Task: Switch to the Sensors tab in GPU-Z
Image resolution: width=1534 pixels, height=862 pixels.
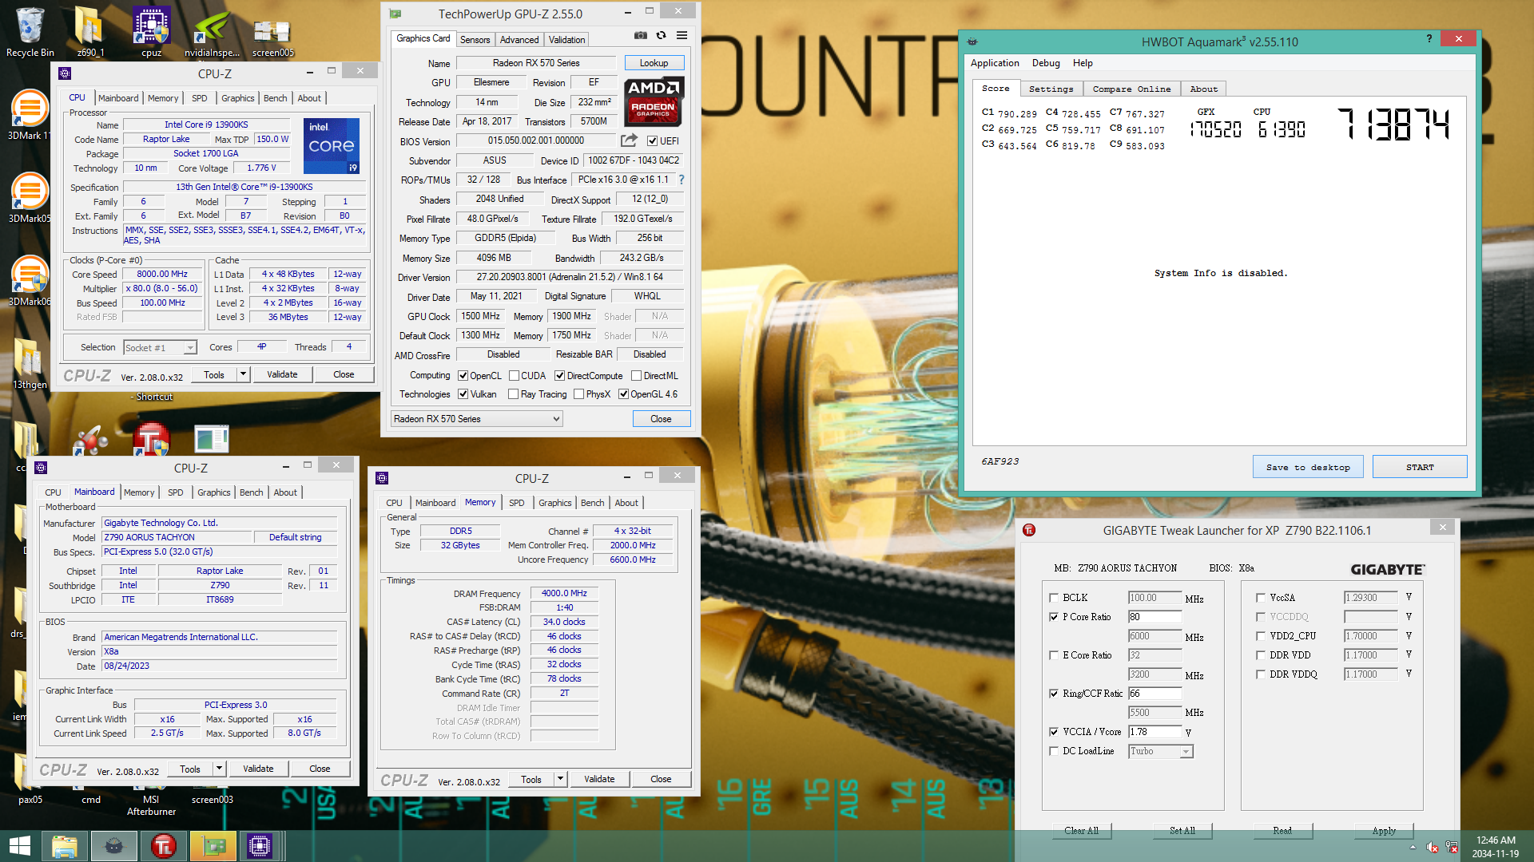Action: point(475,40)
